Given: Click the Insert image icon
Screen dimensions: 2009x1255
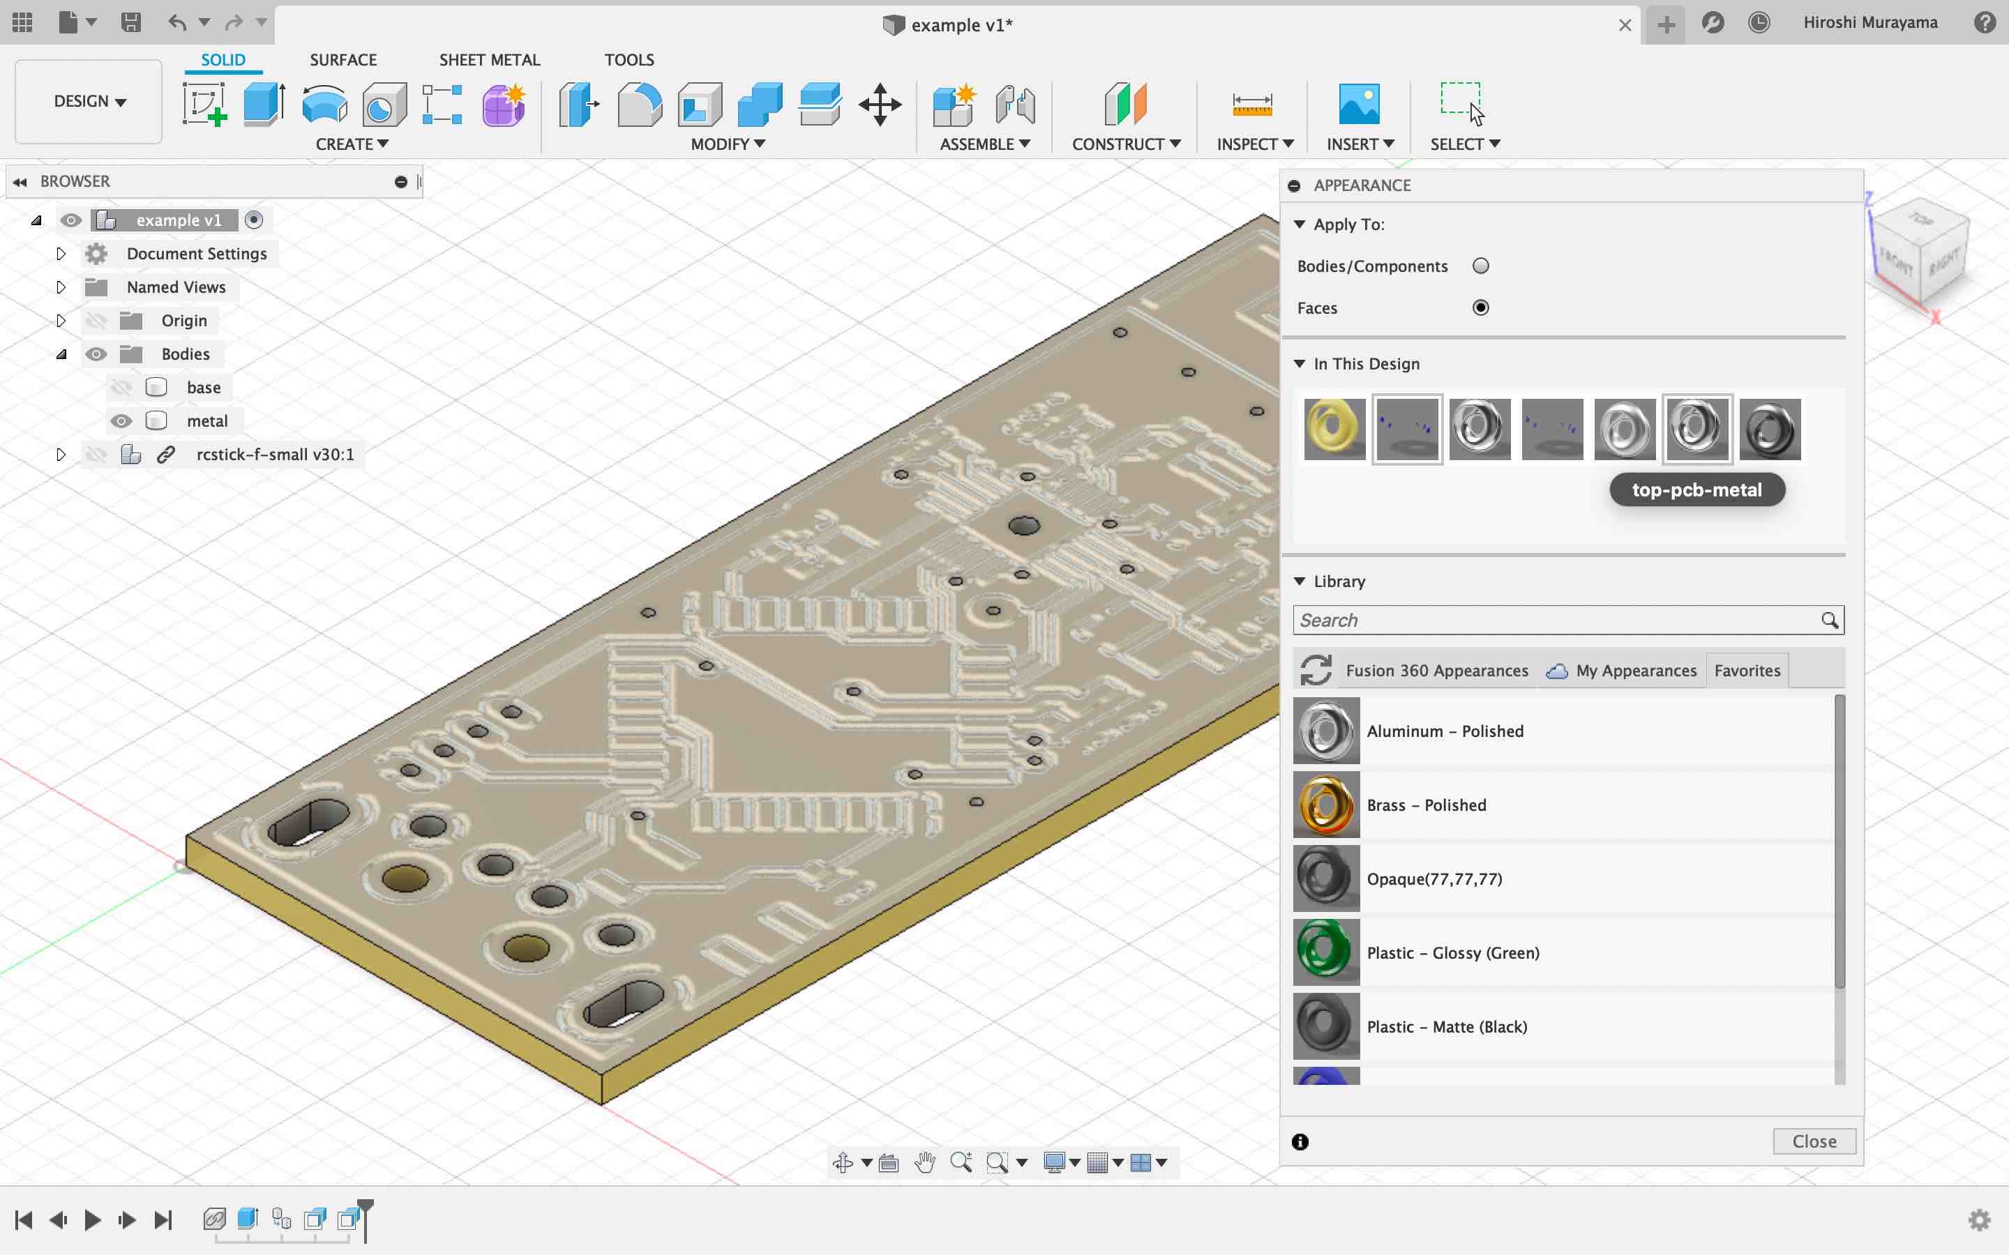Looking at the screenshot, I should pyautogui.click(x=1359, y=105).
